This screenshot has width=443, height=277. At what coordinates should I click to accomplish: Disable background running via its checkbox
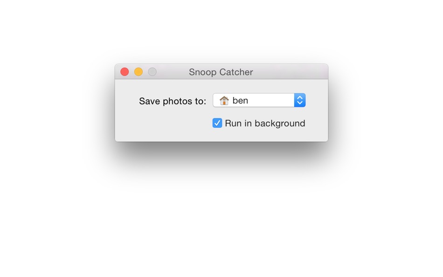pyautogui.click(x=217, y=123)
